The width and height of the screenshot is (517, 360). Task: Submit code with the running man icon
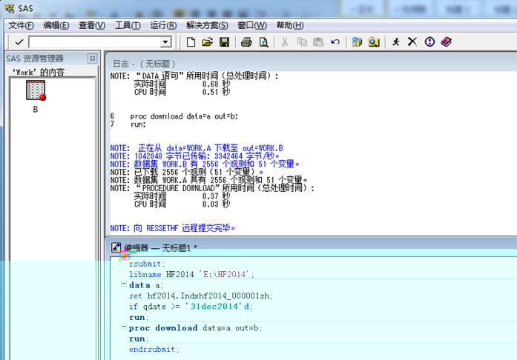(395, 41)
